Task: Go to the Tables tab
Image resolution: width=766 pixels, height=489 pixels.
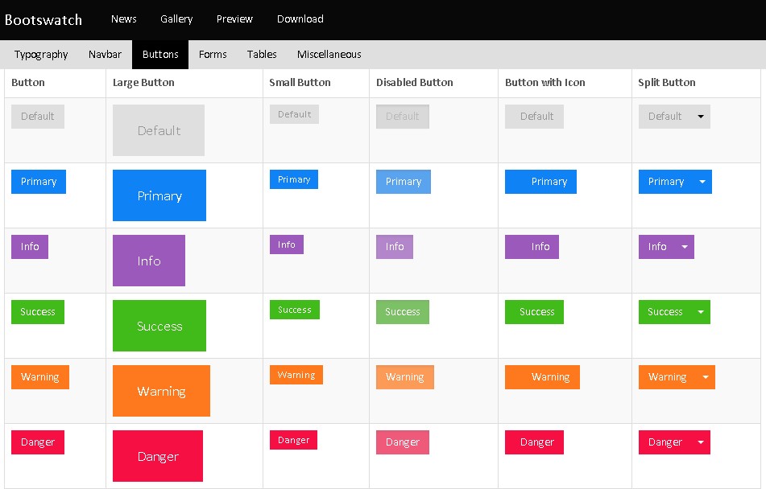Action: click(x=262, y=55)
